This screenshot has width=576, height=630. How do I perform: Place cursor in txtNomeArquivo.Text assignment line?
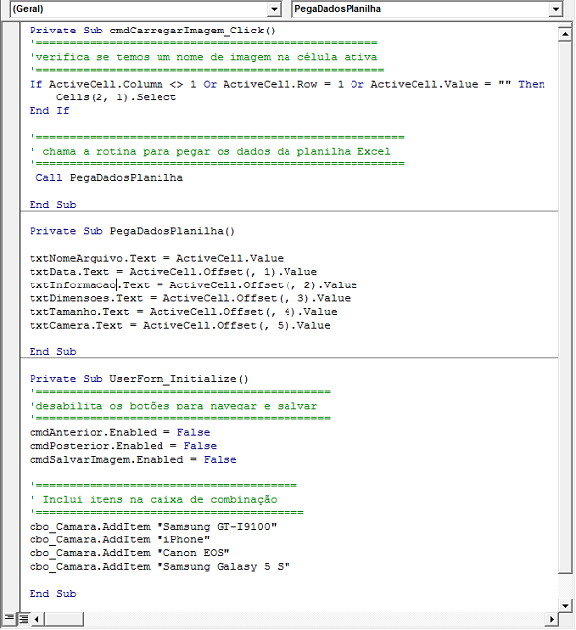point(157,258)
